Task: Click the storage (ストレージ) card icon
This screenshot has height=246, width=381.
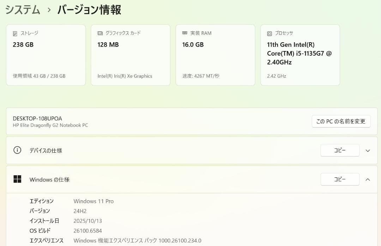Action: (x=15, y=33)
